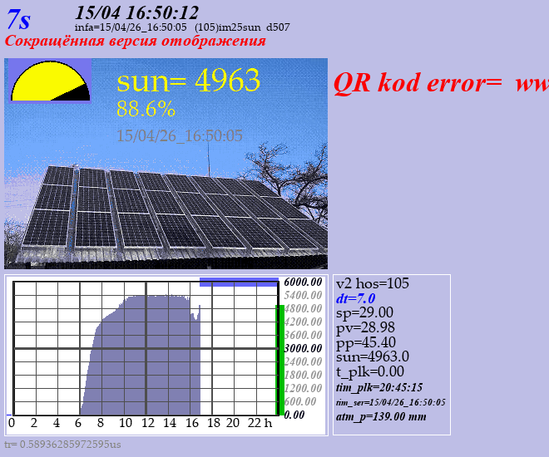Image resolution: width=549 pixels, height=457 pixels.
Task: Click the 'sun= 4963' yellow reading
Action: [x=189, y=81]
